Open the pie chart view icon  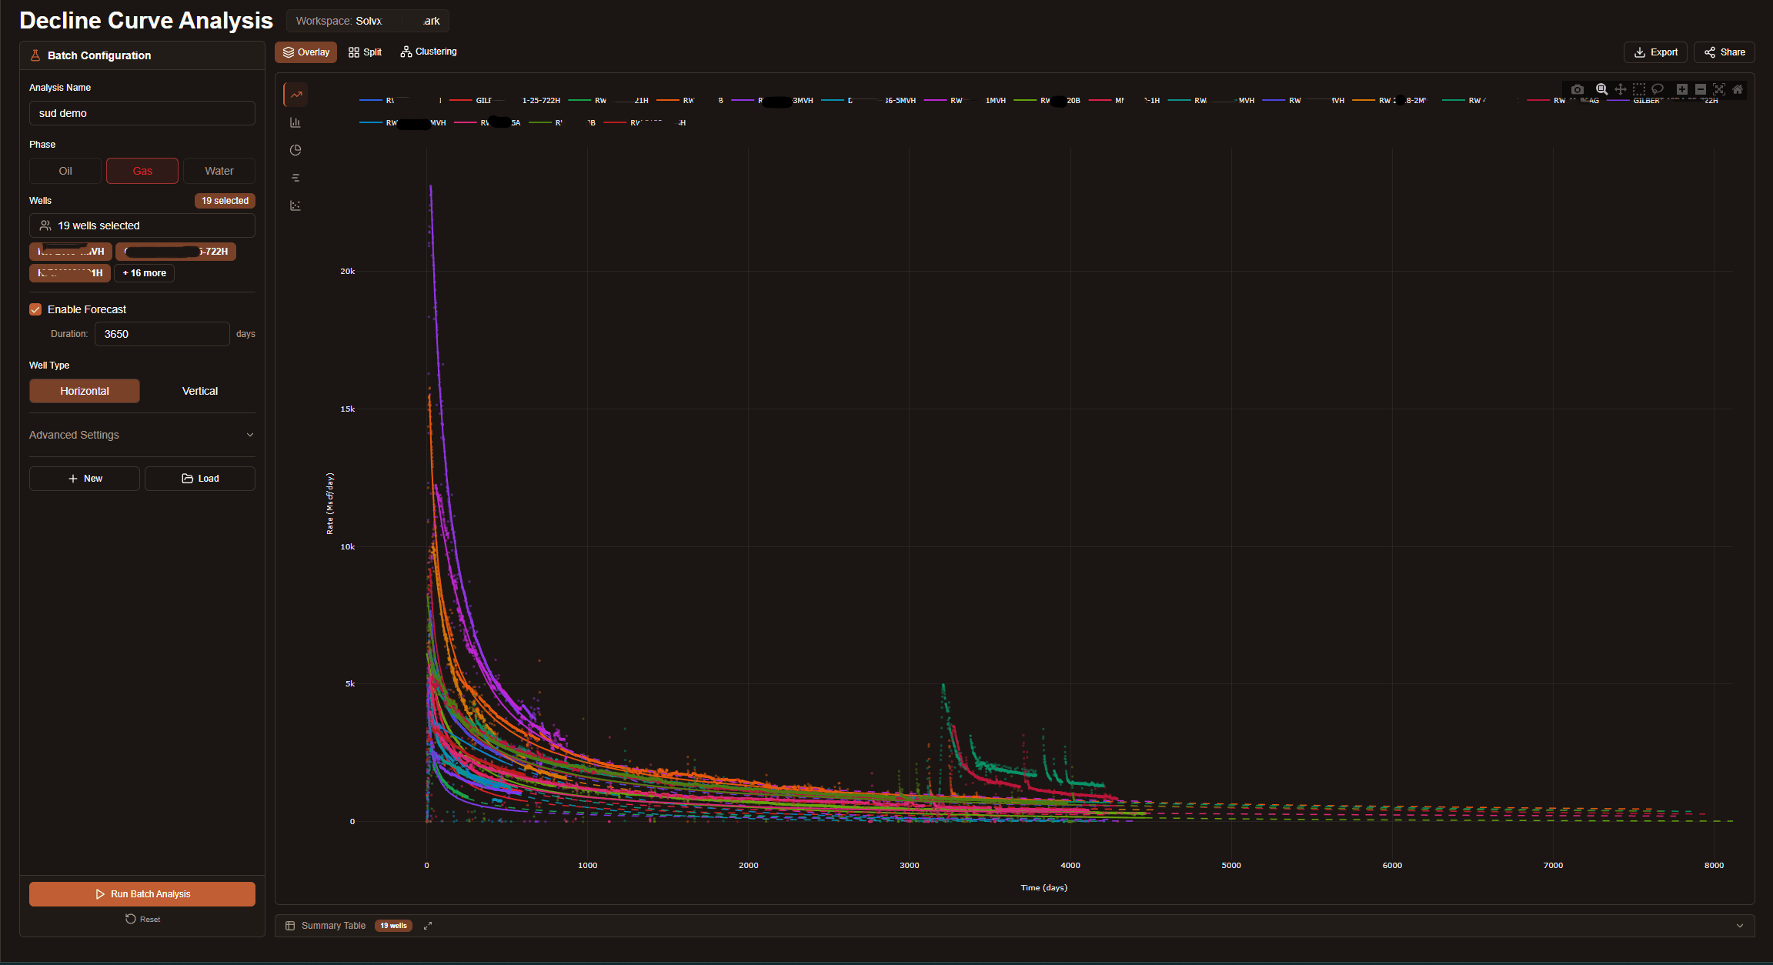pyautogui.click(x=295, y=150)
